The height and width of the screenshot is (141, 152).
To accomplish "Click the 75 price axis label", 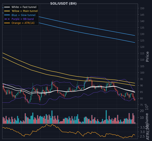I will [142, 105].
